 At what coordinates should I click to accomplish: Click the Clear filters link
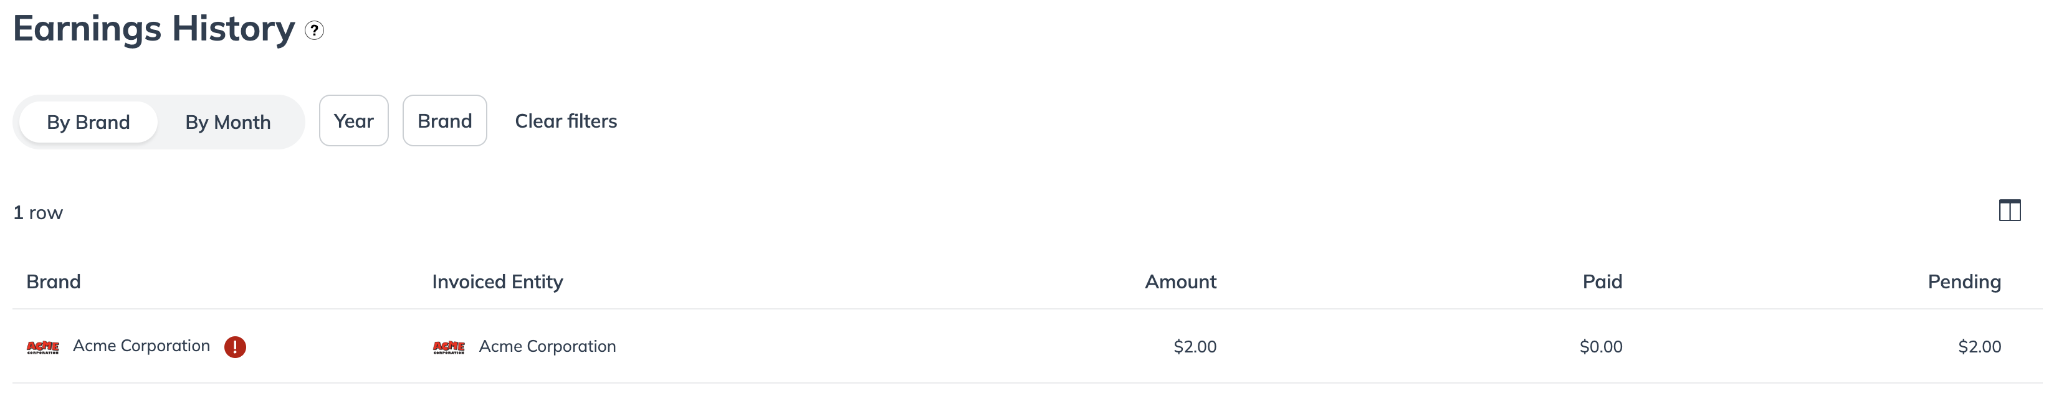pos(565,121)
